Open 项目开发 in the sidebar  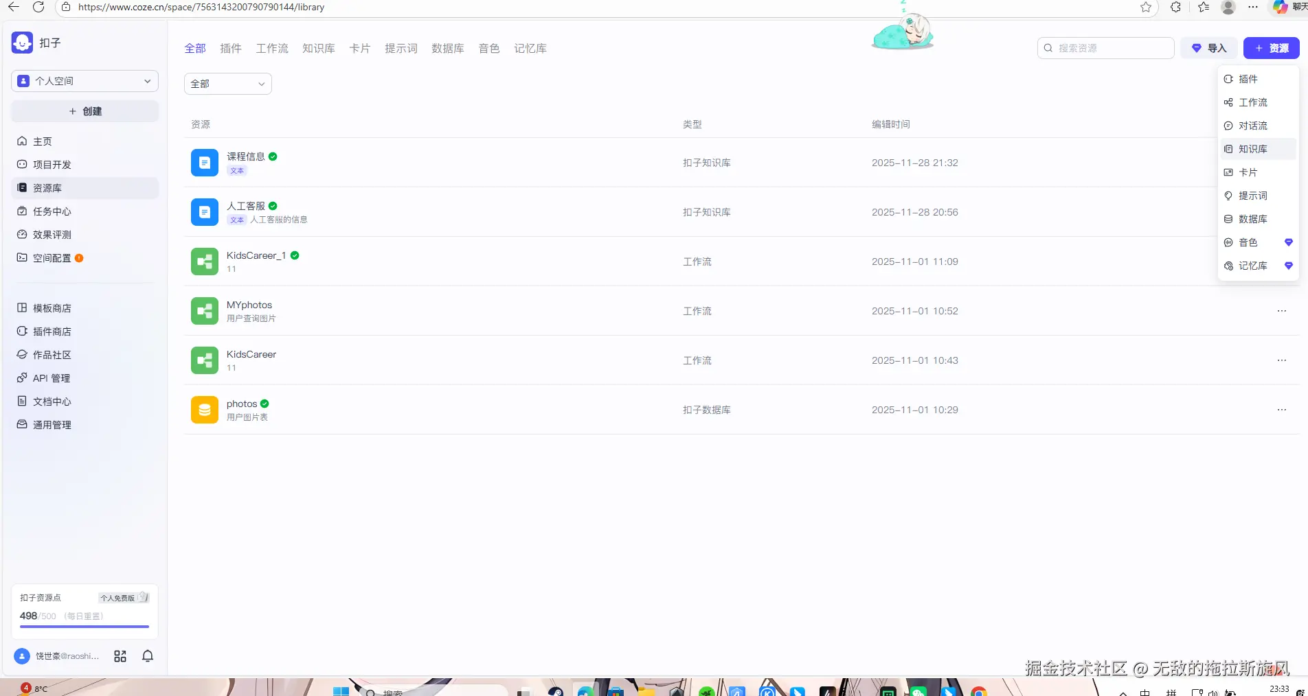click(x=84, y=165)
